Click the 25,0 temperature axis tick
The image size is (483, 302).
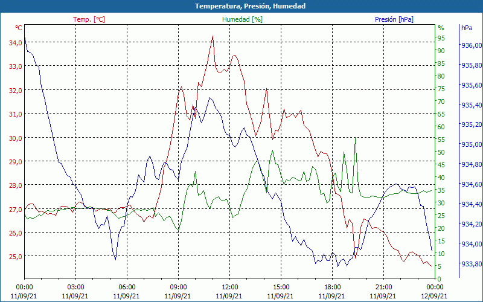(x=16, y=257)
